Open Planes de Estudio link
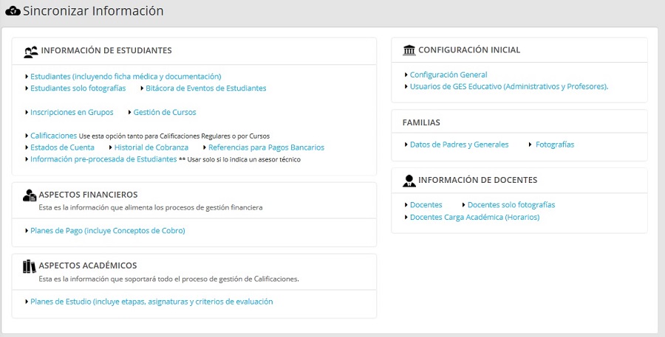Image resolution: width=665 pixels, height=337 pixels. (x=151, y=301)
